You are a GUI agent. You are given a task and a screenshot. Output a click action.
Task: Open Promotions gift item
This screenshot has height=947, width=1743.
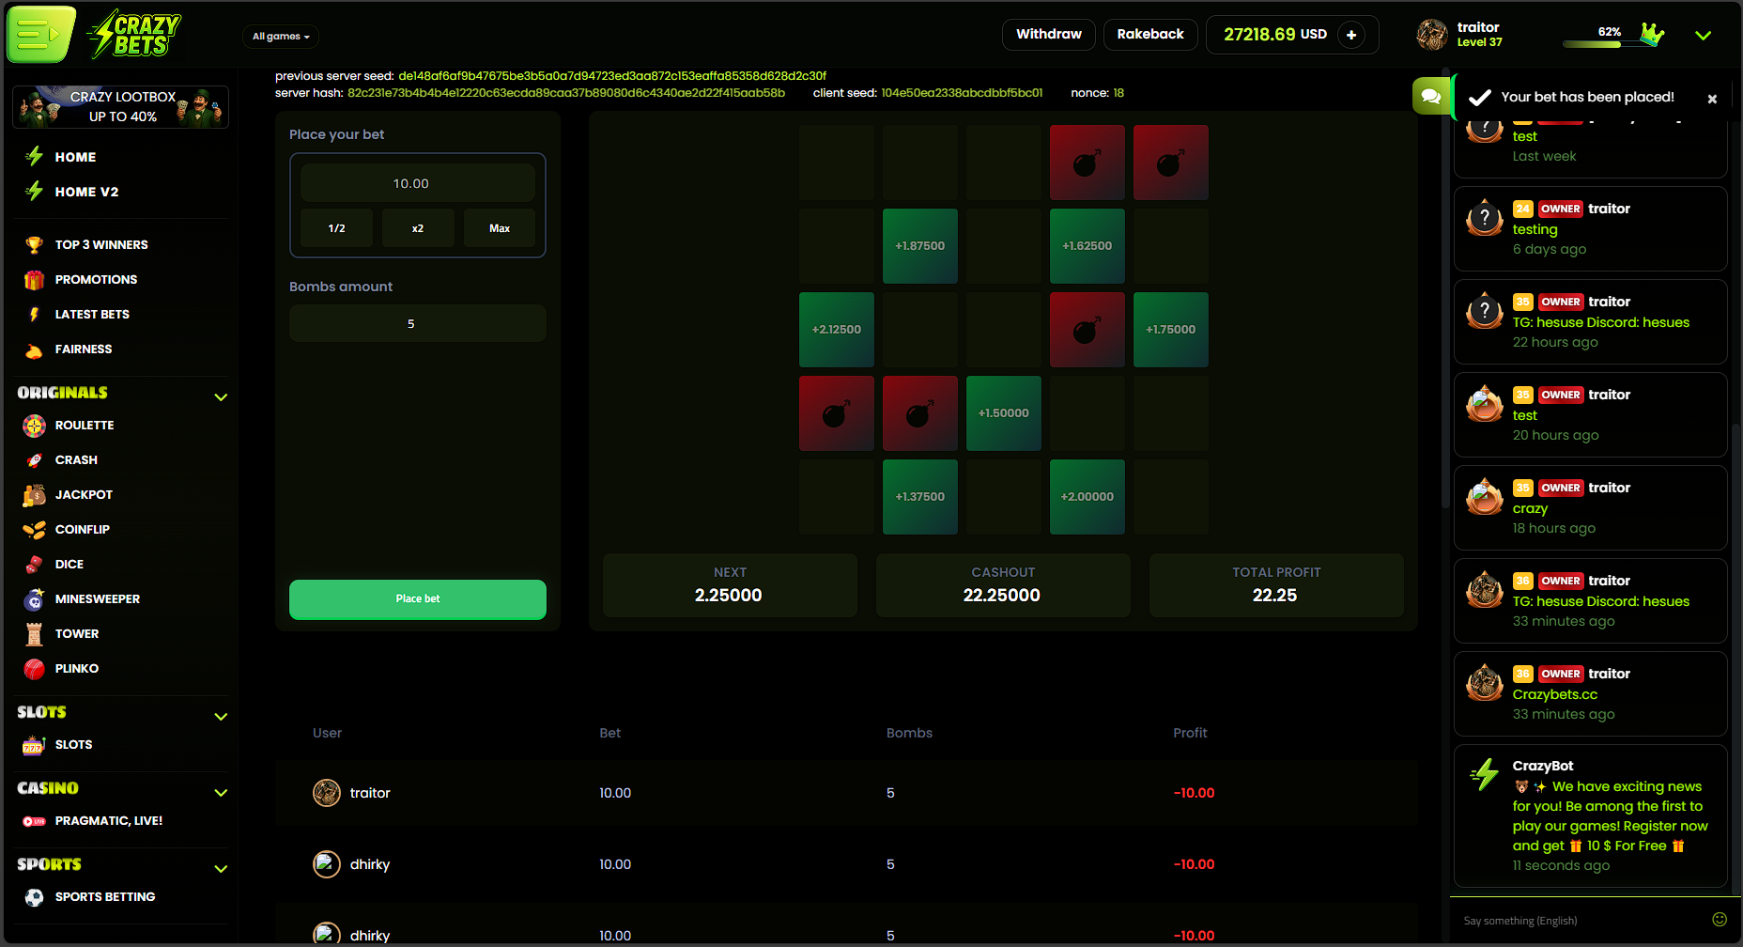coord(96,280)
